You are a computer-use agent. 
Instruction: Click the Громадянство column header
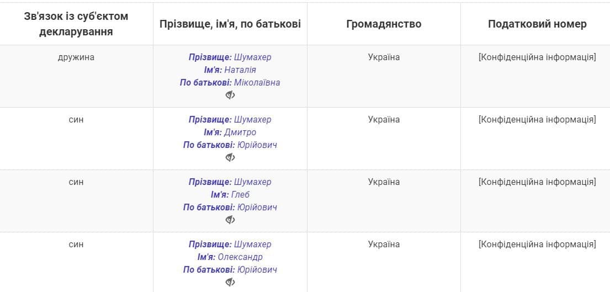click(384, 24)
